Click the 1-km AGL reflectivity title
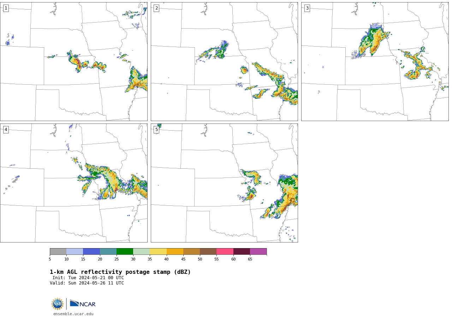The height and width of the screenshot is (318, 452). click(x=120, y=272)
